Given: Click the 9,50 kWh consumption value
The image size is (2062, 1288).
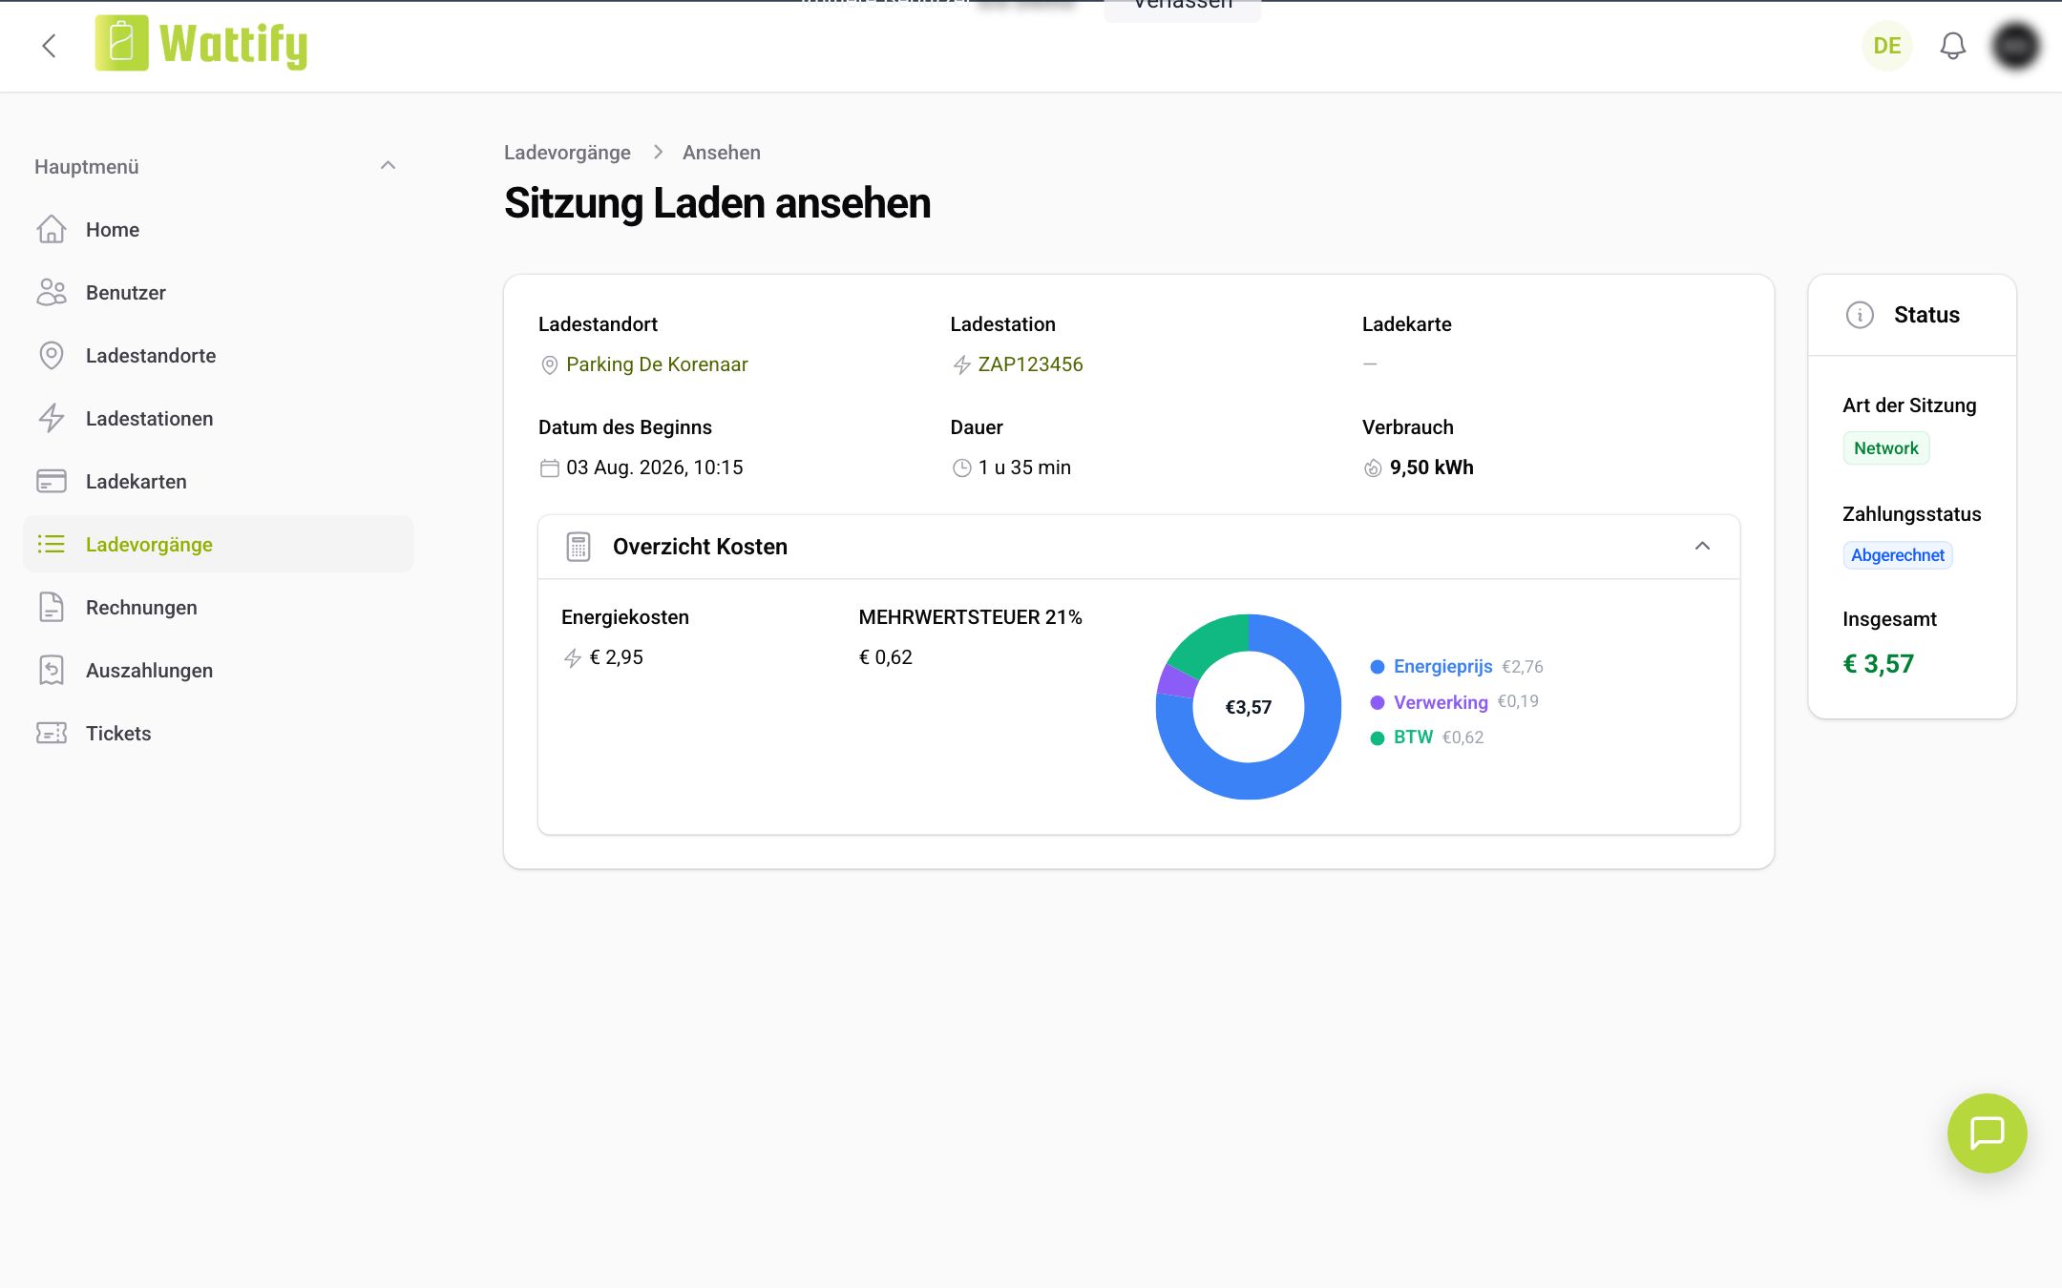Looking at the screenshot, I should tap(1431, 467).
